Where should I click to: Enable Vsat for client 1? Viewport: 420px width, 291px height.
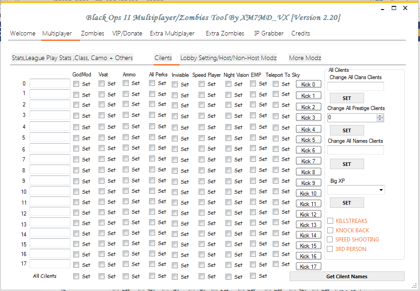point(101,94)
